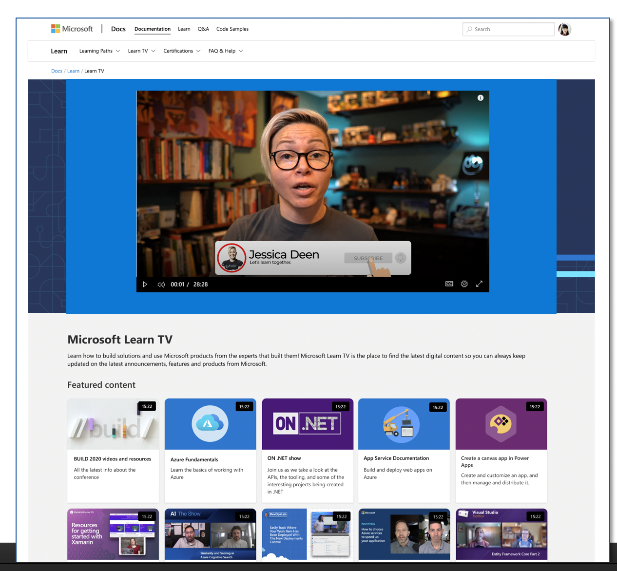This screenshot has height=571, width=617.
Task: Click the search magnifier icon
Action: point(469,29)
